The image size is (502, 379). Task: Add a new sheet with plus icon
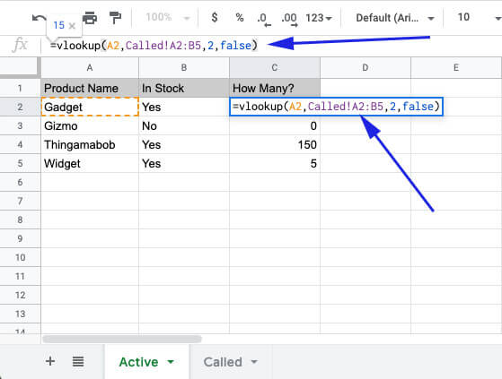(50, 361)
